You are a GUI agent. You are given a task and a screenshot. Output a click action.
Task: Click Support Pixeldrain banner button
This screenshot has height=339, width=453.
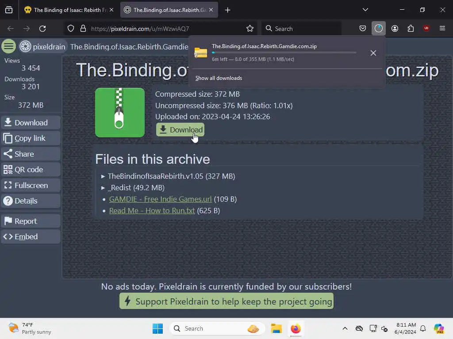[x=226, y=301]
